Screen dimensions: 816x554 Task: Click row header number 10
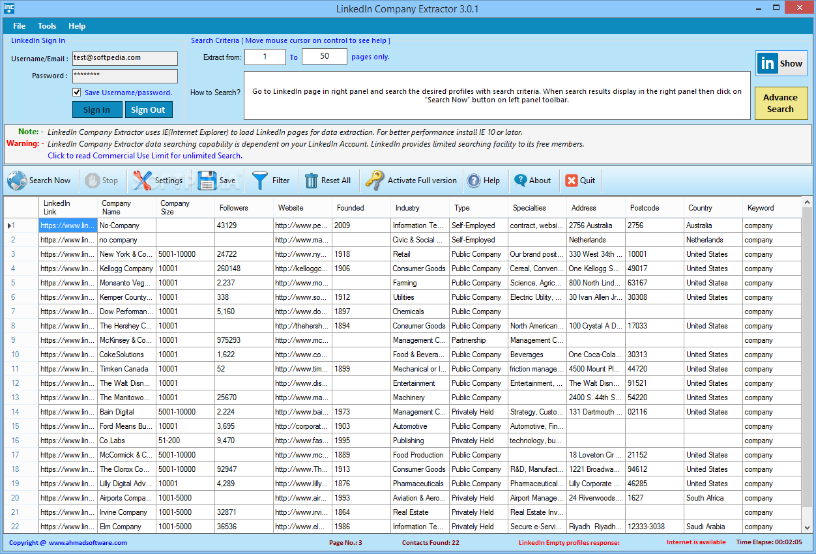click(x=21, y=355)
